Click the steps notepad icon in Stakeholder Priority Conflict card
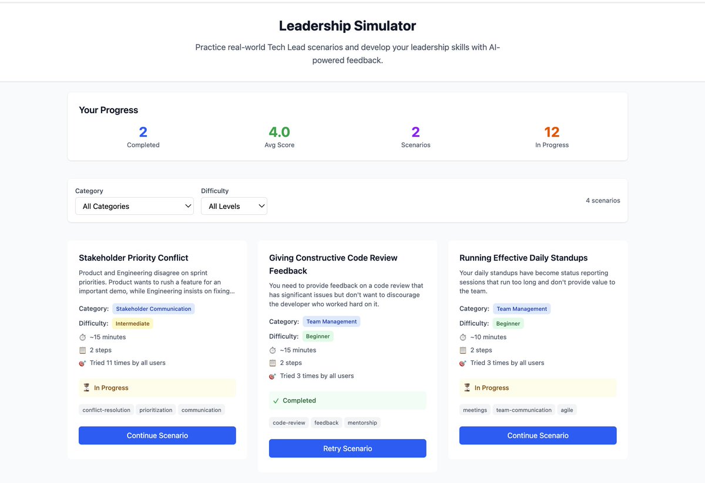This screenshot has height=483, width=705. pos(82,350)
